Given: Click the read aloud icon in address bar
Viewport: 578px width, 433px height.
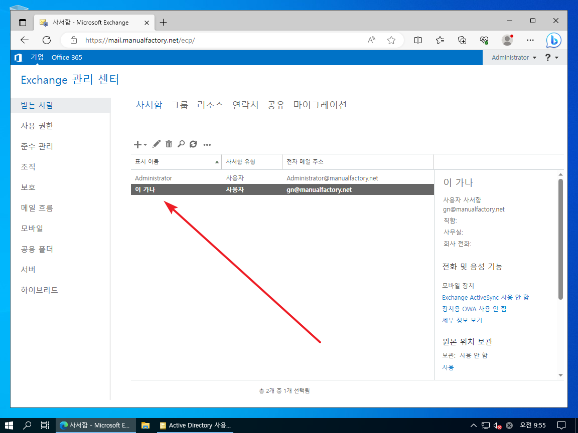Looking at the screenshot, I should point(371,40).
